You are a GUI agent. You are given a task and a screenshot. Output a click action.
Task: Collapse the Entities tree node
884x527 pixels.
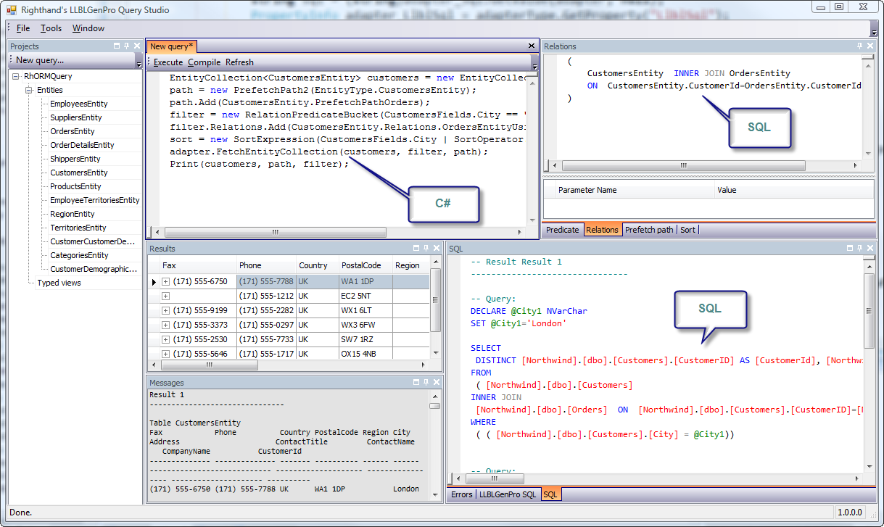coord(29,90)
